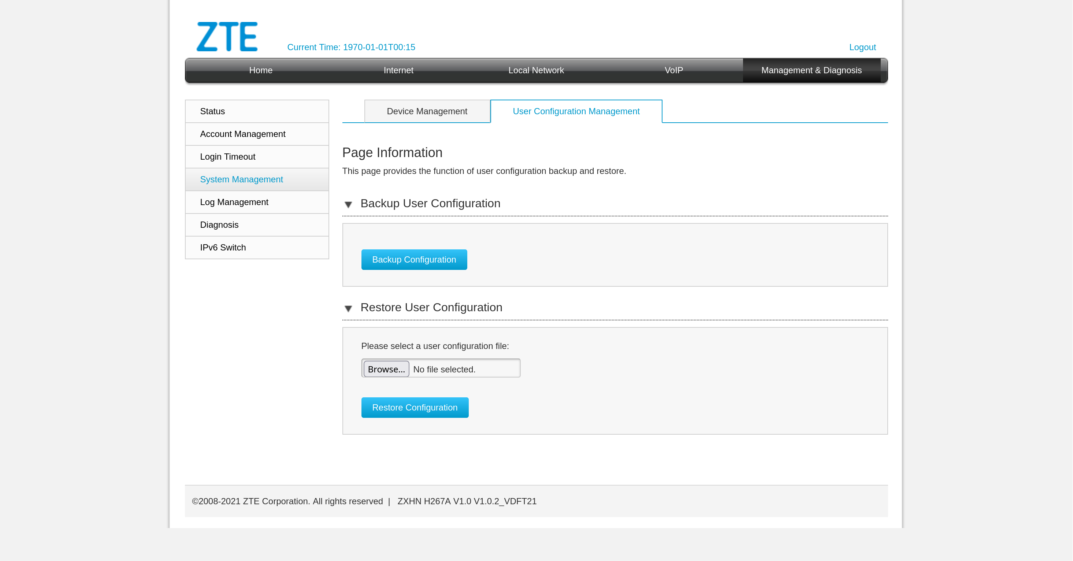Click Browse to choose configuration file
This screenshot has height=561, width=1073.
pos(386,369)
